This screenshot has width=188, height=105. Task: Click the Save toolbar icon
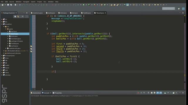(x=8, y=5)
